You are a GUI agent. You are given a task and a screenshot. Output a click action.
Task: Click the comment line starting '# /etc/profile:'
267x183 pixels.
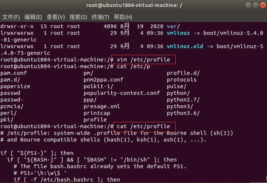pos(116,133)
